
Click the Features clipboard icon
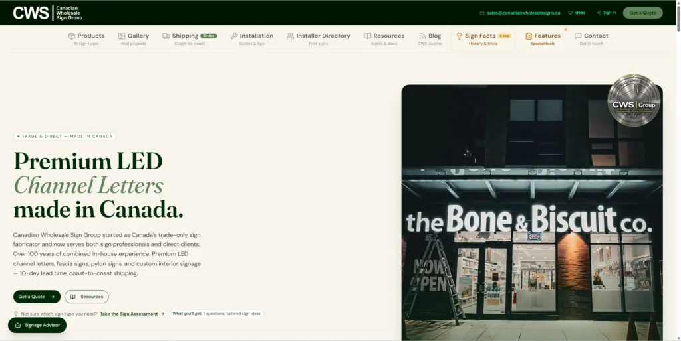pos(529,36)
